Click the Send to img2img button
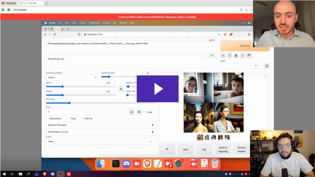 223,149
